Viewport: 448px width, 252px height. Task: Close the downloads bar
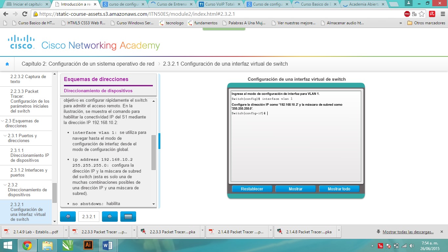click(x=442, y=232)
